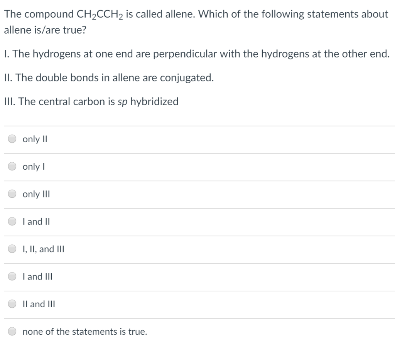Click the "only I" answer label text
The width and height of the screenshot is (395, 347).
[x=33, y=167]
